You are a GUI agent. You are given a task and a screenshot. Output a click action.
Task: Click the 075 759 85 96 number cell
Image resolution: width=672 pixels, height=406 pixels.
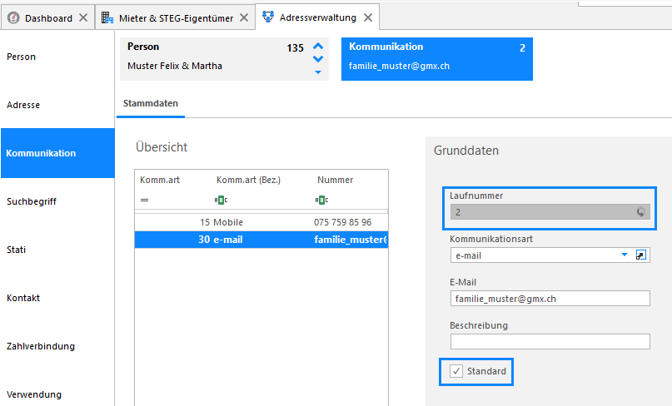[342, 222]
